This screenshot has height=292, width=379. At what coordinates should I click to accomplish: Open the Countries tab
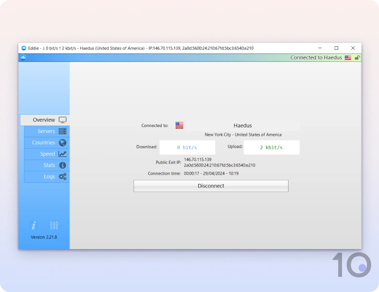47,143
